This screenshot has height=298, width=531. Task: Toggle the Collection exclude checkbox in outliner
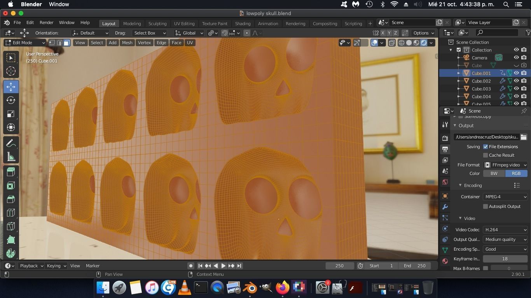click(x=459, y=50)
